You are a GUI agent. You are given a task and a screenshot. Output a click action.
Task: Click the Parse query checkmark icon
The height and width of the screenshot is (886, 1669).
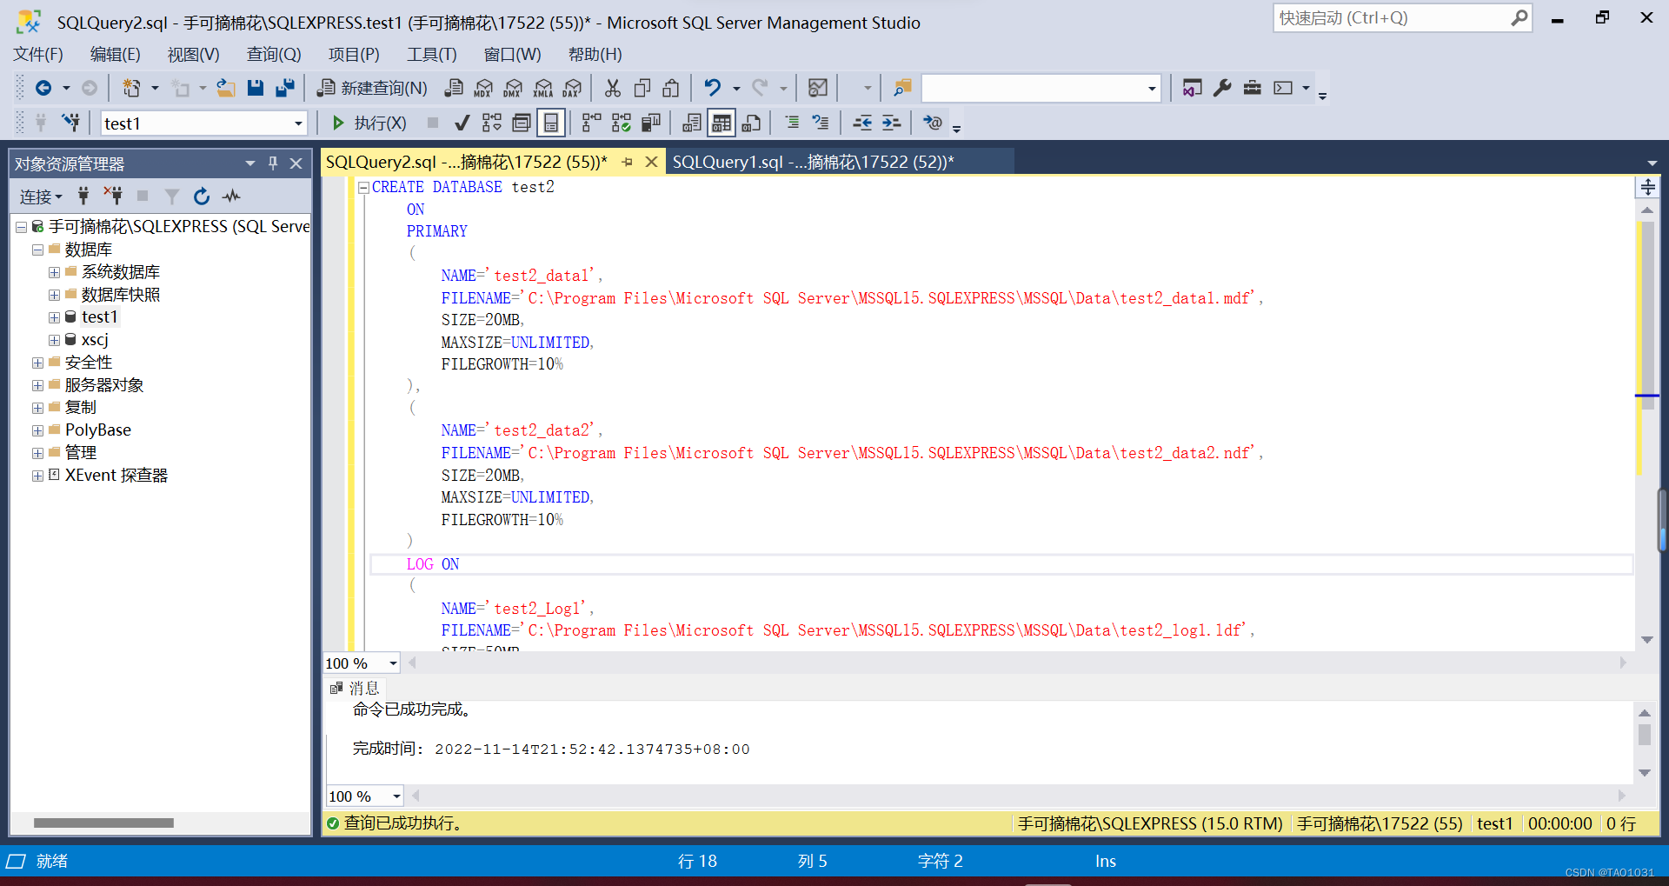pos(462,123)
